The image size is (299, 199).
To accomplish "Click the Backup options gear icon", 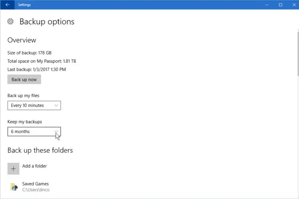I will [x=11, y=21].
